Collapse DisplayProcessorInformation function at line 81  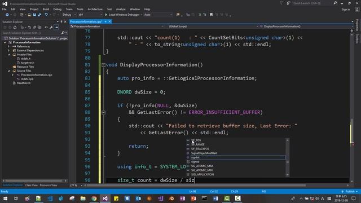point(103,65)
